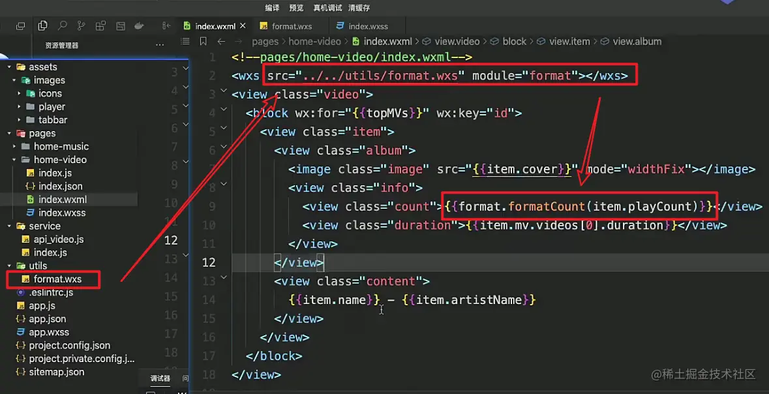The image size is (769, 394).
Task: Fold line 5 view class item
Action: [x=224, y=128]
